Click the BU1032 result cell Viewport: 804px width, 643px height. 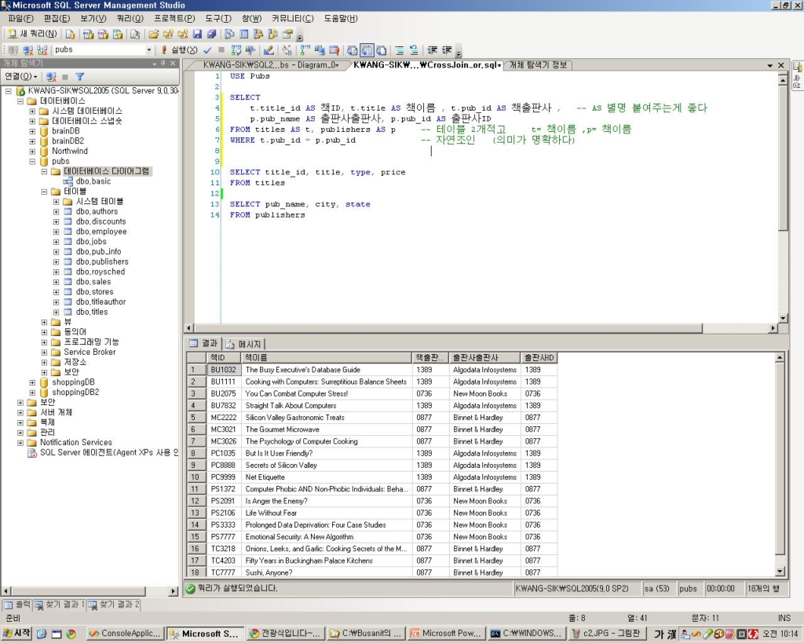click(x=223, y=370)
